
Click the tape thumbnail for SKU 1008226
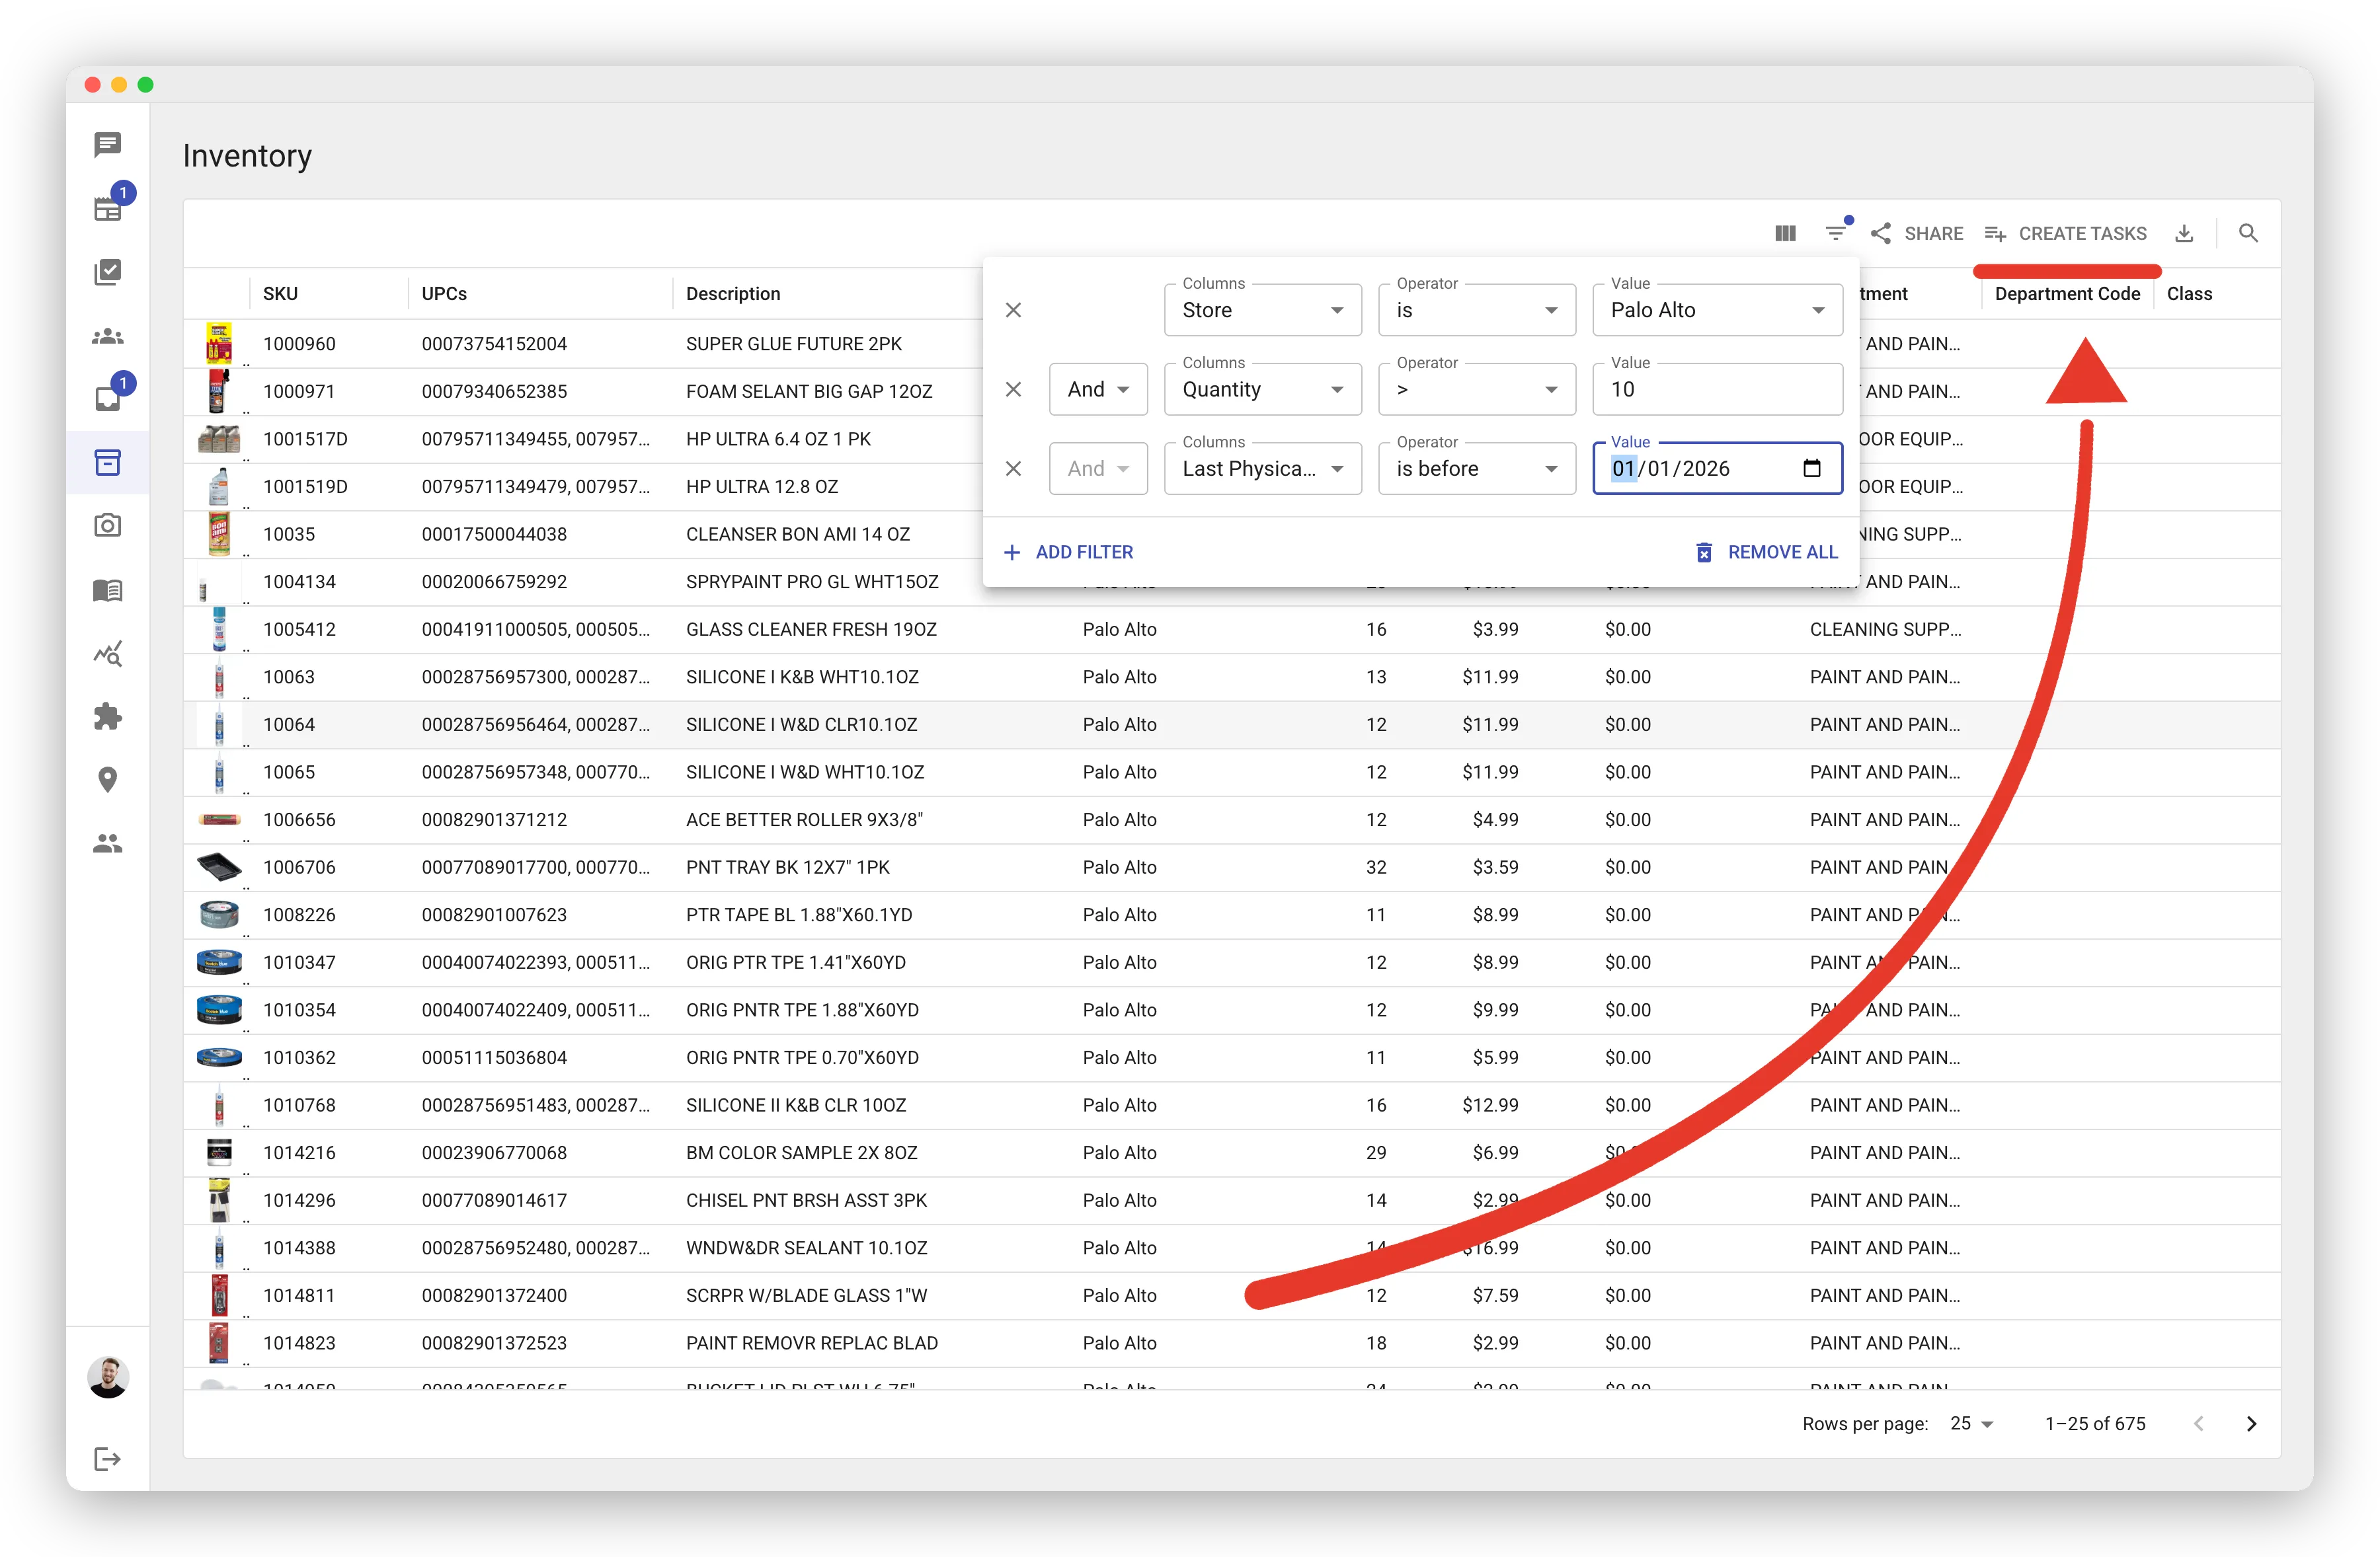pos(219,915)
